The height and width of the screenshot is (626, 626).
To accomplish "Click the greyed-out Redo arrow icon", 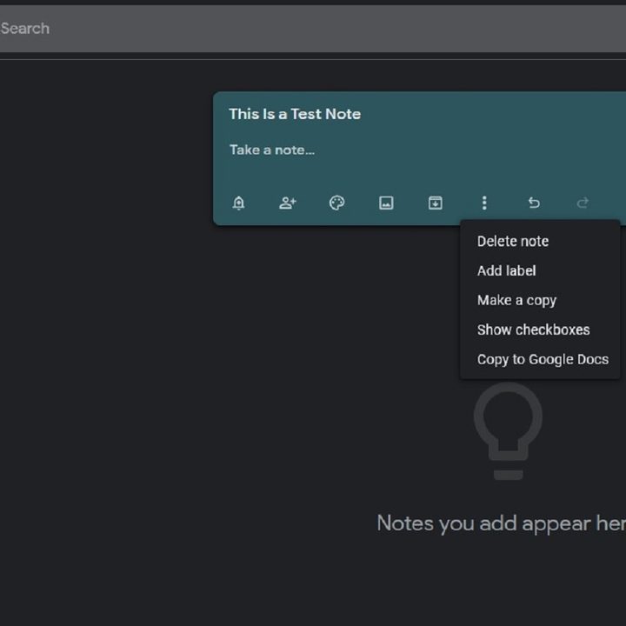I will (x=583, y=203).
